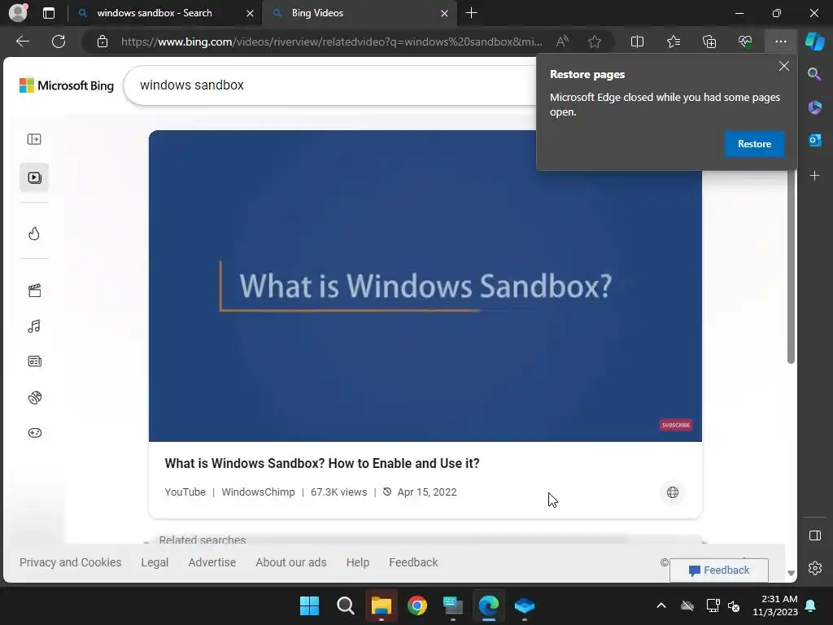The image size is (833, 625).
Task: Click the WindowsChimp channel name
Action: [258, 492]
